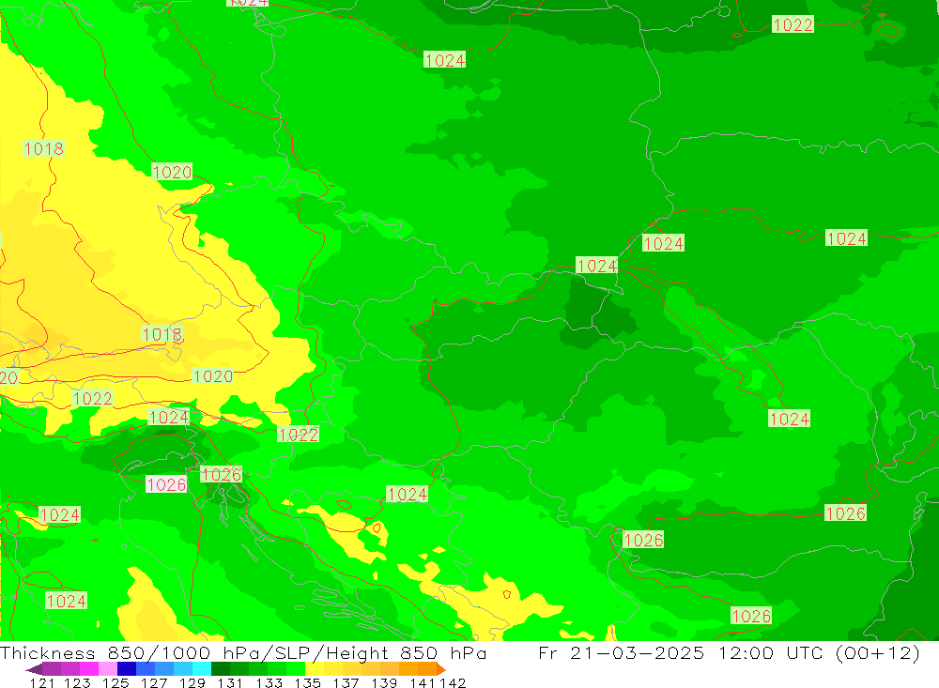Select the darkest green swatch above 131 in the legend
The width and height of the screenshot is (939, 688).
[221, 669]
